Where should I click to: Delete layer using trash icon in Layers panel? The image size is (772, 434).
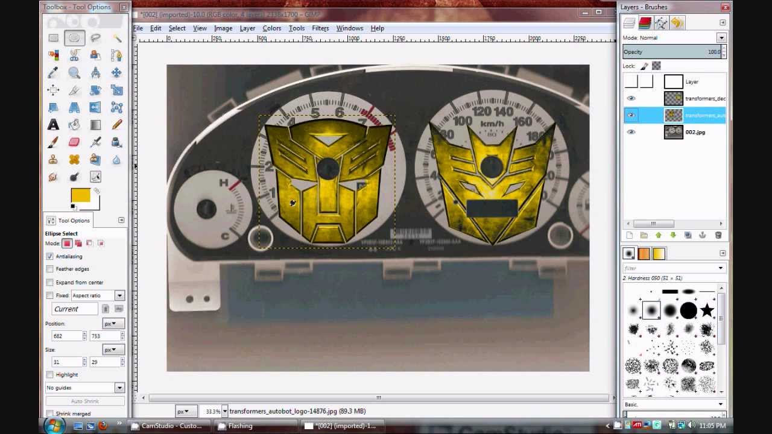718,236
